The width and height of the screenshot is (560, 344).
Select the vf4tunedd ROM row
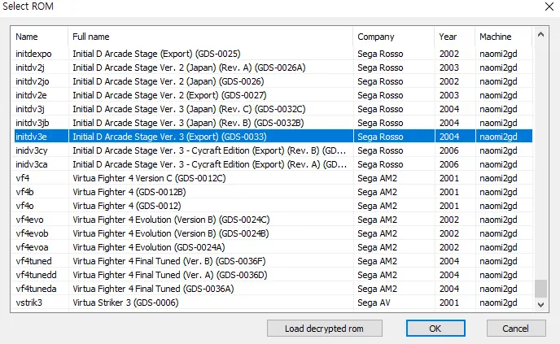[x=273, y=275]
